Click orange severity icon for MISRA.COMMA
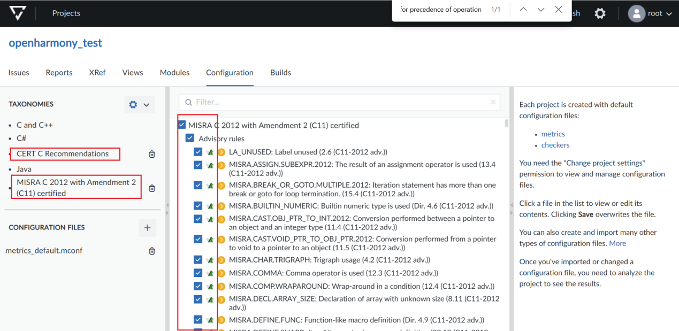Image resolution: width=679 pixels, height=331 pixels. [x=221, y=273]
